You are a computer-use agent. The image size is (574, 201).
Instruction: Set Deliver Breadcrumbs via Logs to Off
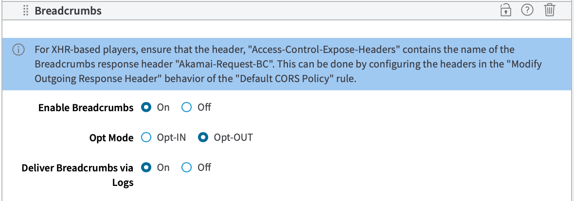coord(186,167)
